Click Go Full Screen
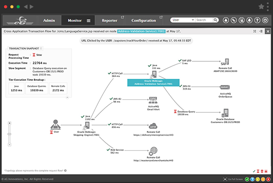The image size is (273, 183). (233, 179)
